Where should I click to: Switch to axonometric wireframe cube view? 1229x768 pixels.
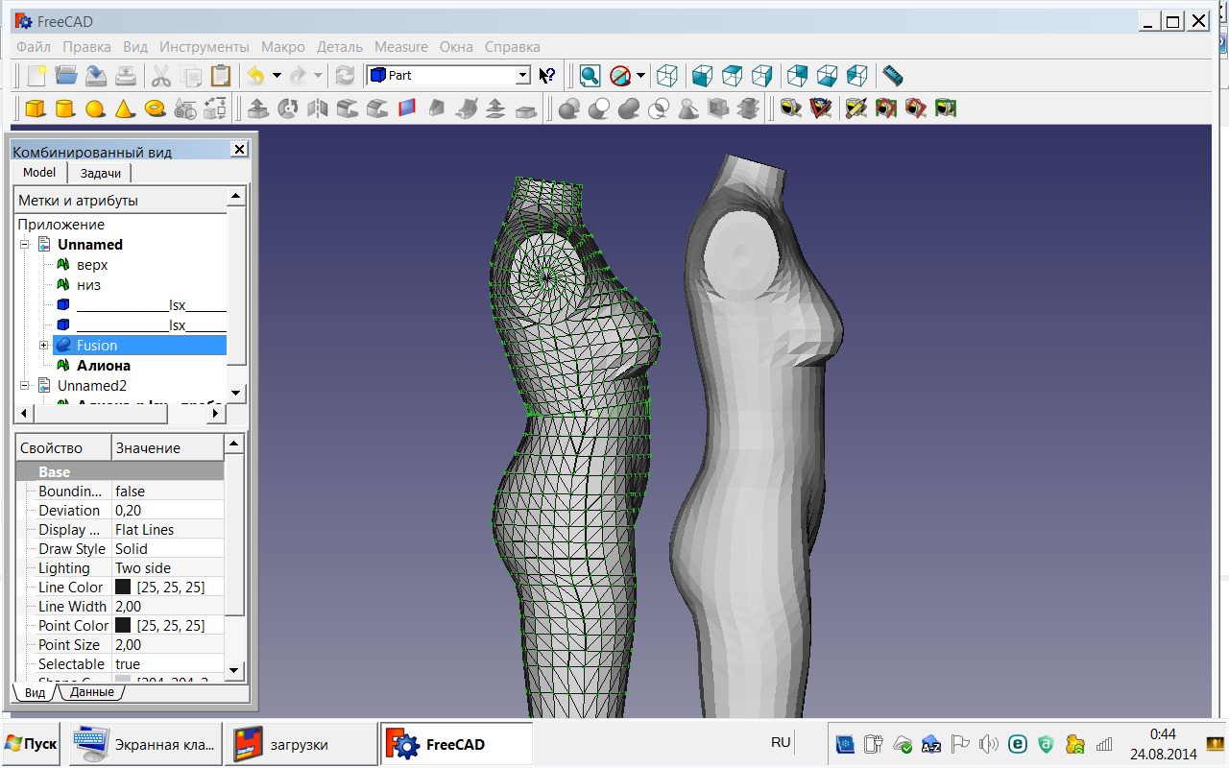(667, 76)
